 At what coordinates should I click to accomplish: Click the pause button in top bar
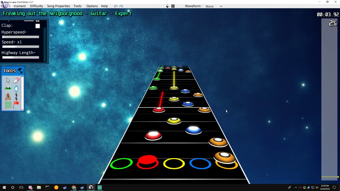(173, 6)
